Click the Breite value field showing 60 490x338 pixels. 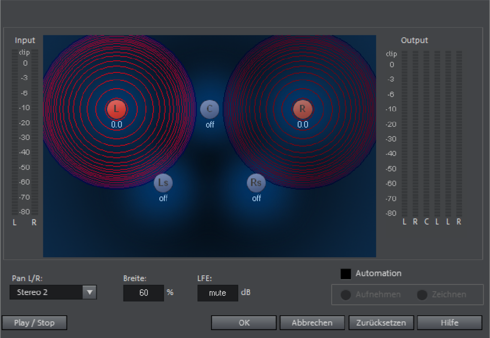(144, 293)
